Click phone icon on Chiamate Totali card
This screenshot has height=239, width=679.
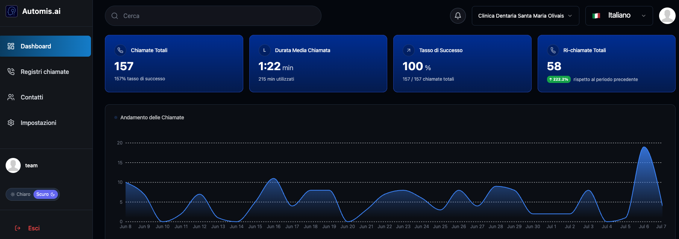coord(120,50)
